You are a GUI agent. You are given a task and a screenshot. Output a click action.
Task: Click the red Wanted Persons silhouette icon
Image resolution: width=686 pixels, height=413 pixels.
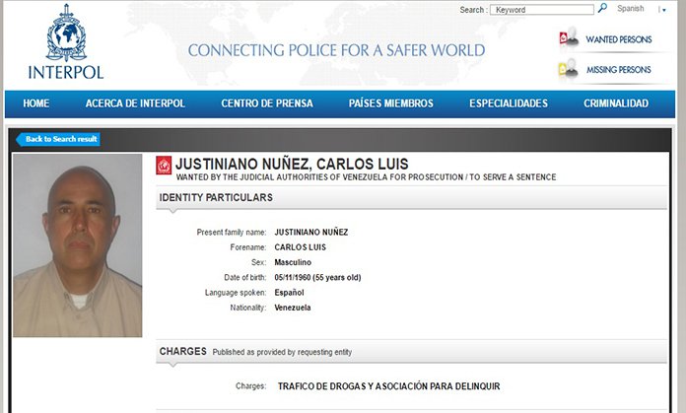click(x=569, y=38)
